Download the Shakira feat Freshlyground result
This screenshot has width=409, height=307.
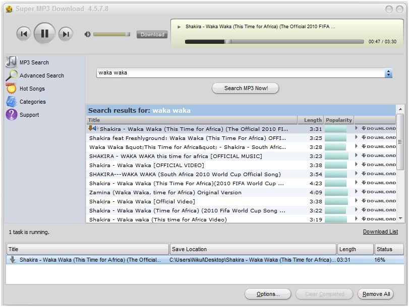tap(379, 137)
